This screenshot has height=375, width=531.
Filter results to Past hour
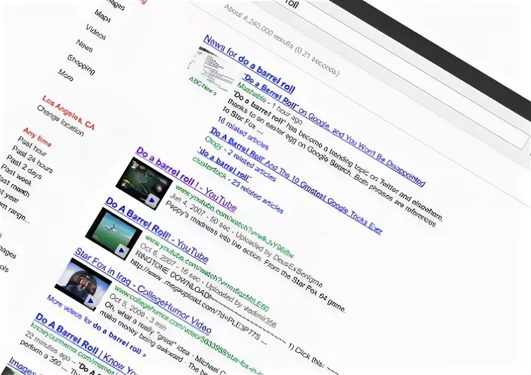pyautogui.click(x=32, y=146)
